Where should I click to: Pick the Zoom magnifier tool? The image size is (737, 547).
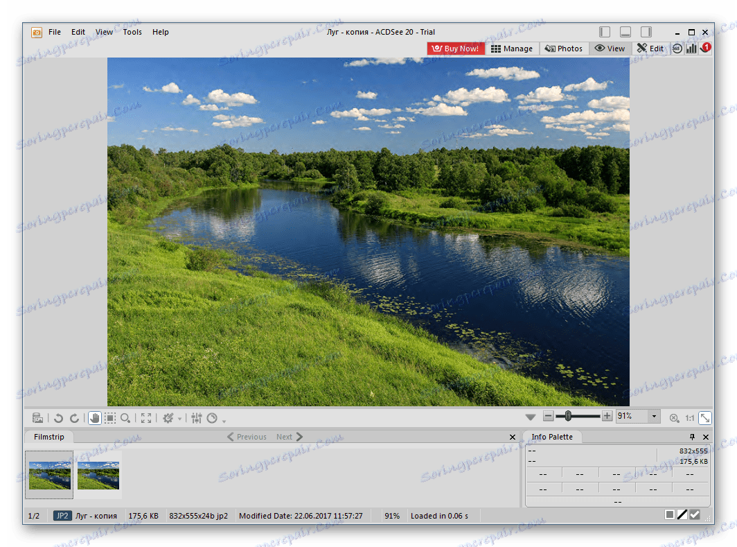125,418
